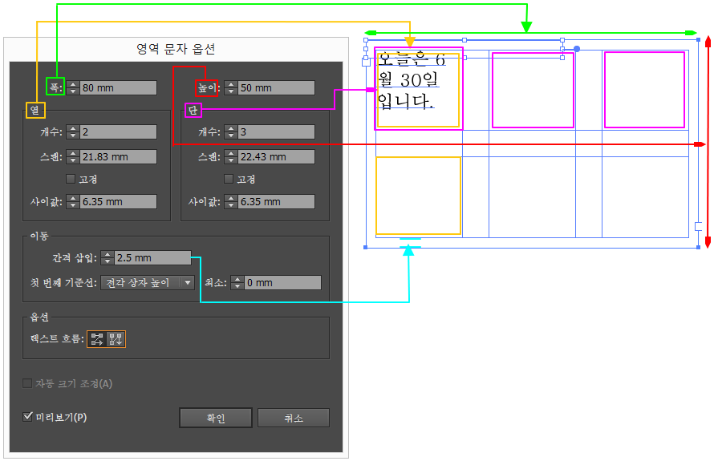Screen dimensions: 714x461
Task: Click the 최소 stepper arrows
Action: (237, 283)
